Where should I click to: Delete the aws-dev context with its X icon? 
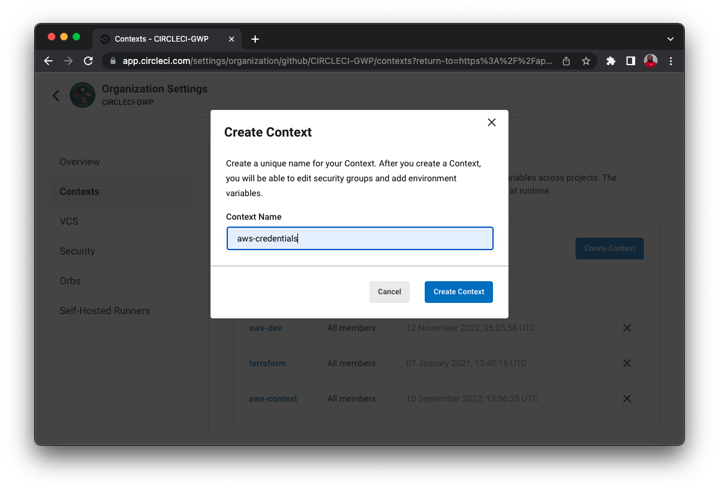click(x=626, y=328)
